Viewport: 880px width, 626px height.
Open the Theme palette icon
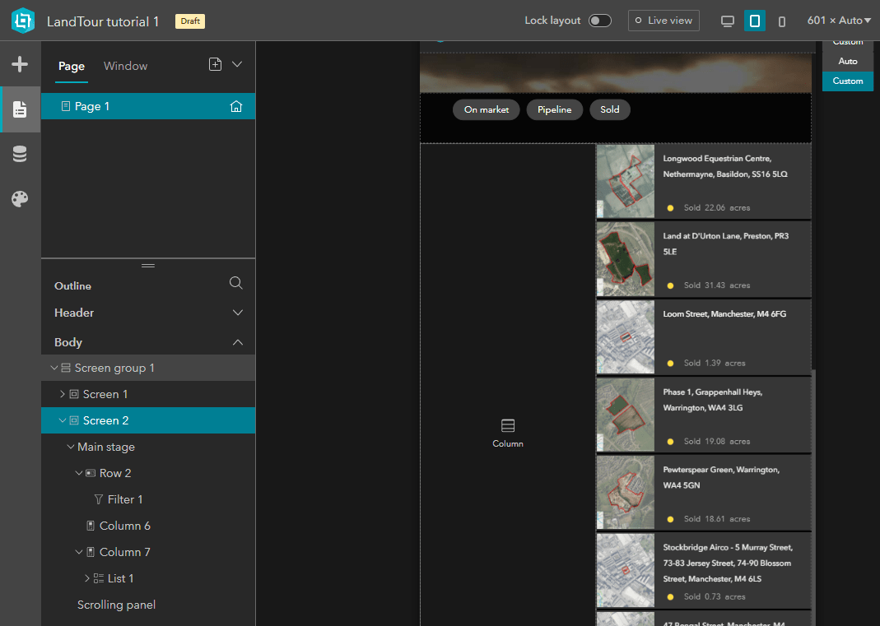(20, 198)
